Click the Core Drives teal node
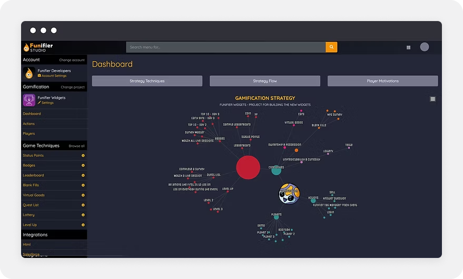Image resolution: width=463 pixels, height=279 pixels. [x=276, y=171]
